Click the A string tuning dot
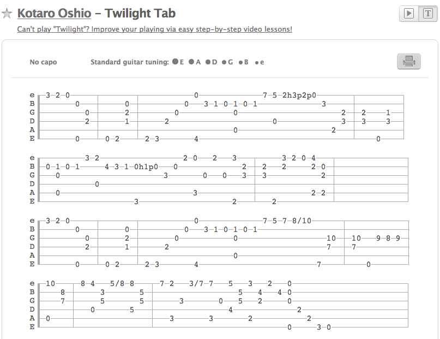440x339 pixels. (191, 62)
